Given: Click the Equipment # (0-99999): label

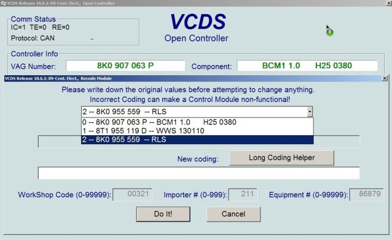Looking at the screenshot, I should pyautogui.click(x=308, y=195).
